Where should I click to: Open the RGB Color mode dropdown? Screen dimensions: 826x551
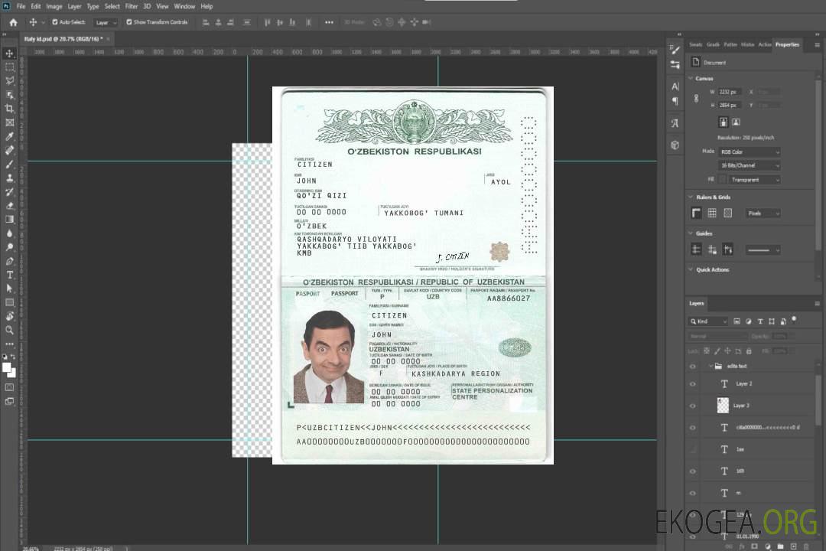(749, 152)
